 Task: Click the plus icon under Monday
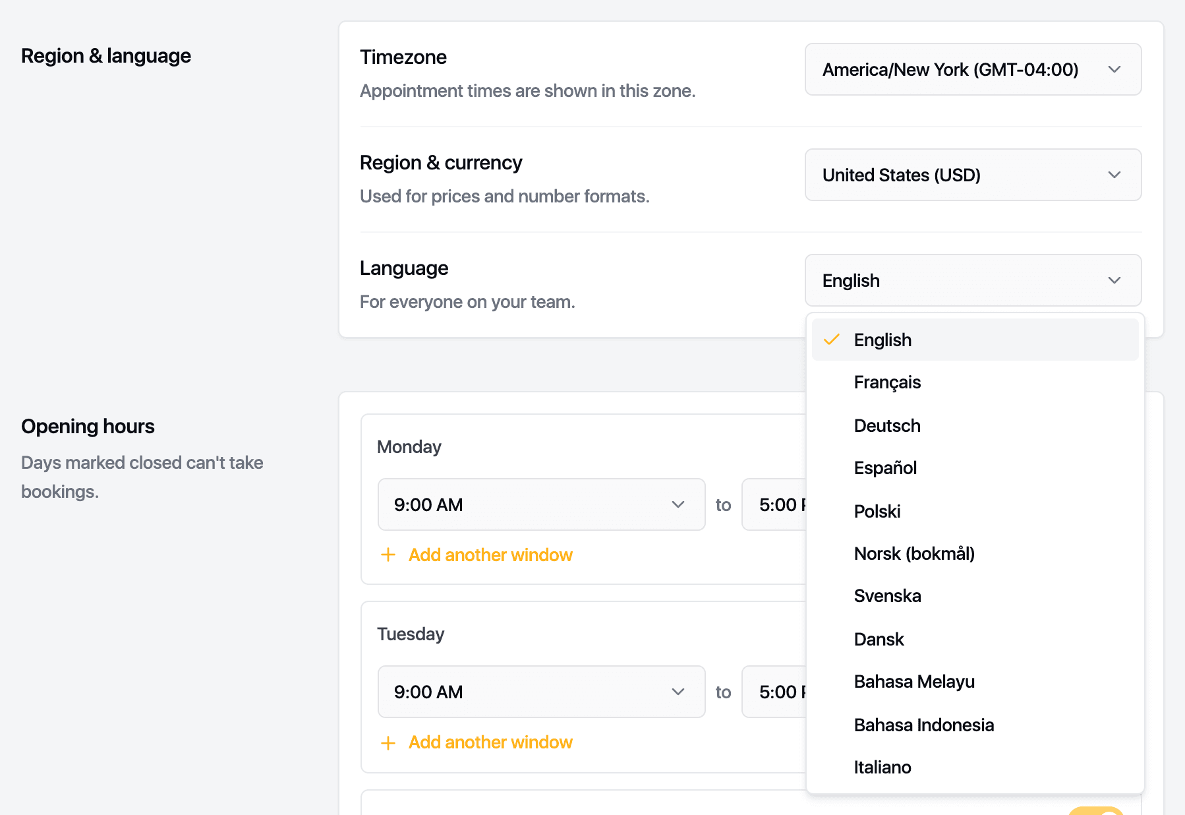tap(388, 555)
